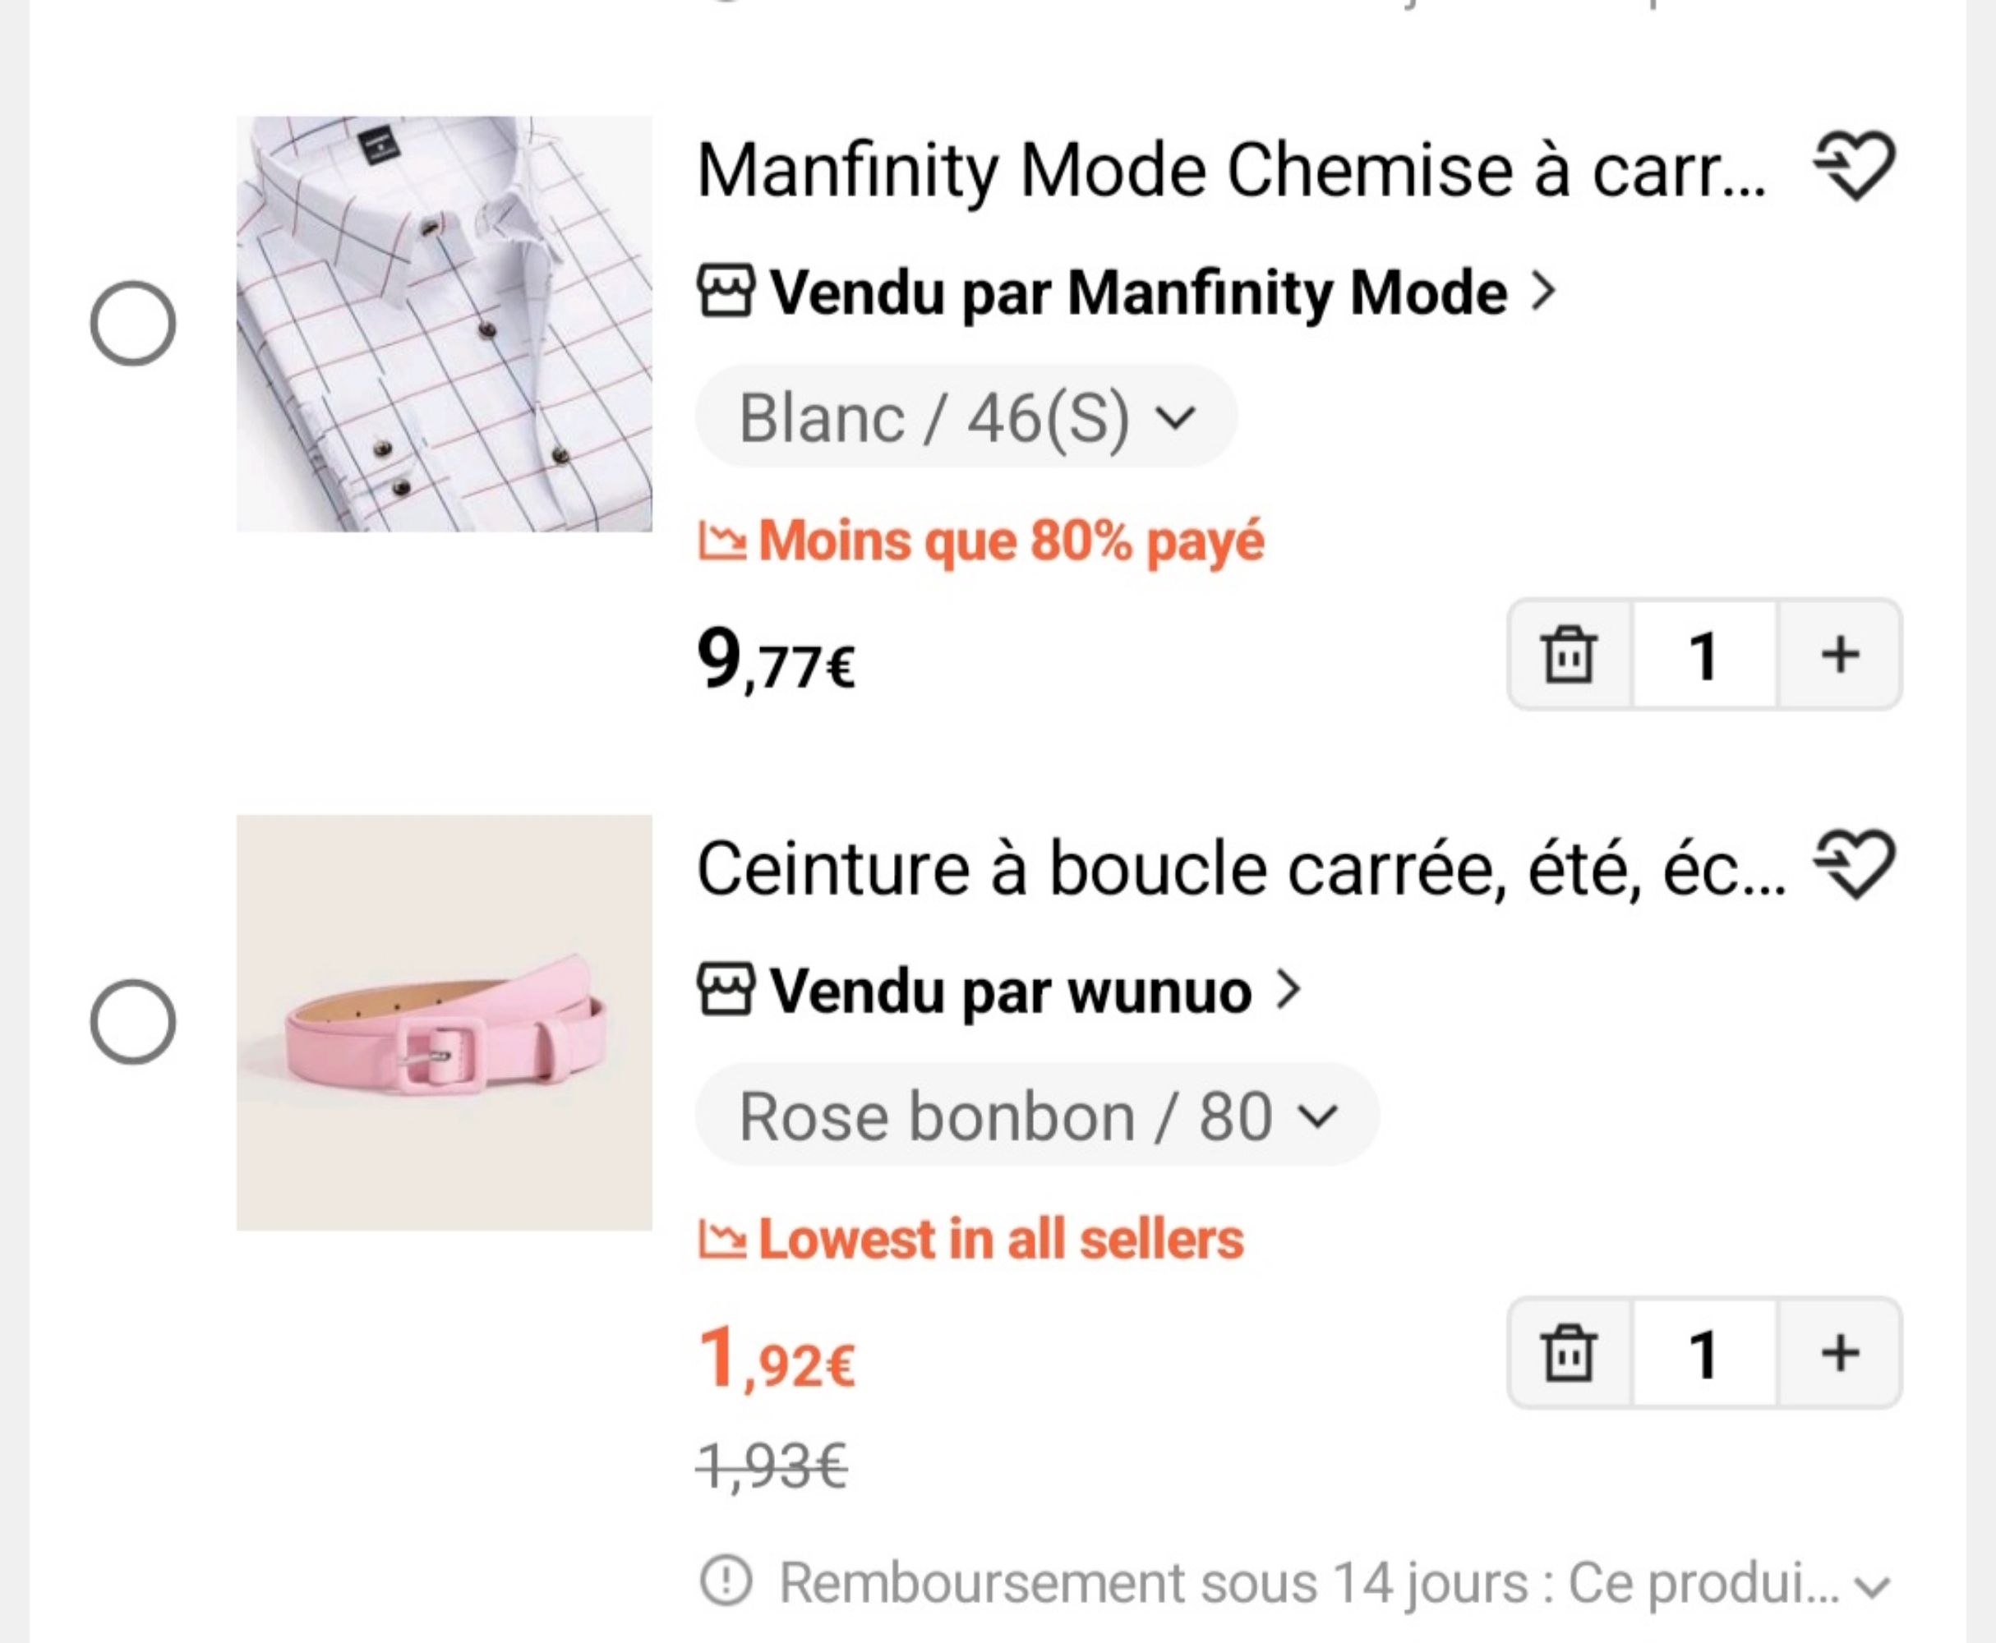This screenshot has width=1996, height=1643.
Task: Open the Ceinture à boucle carrée title
Action: point(1240,869)
